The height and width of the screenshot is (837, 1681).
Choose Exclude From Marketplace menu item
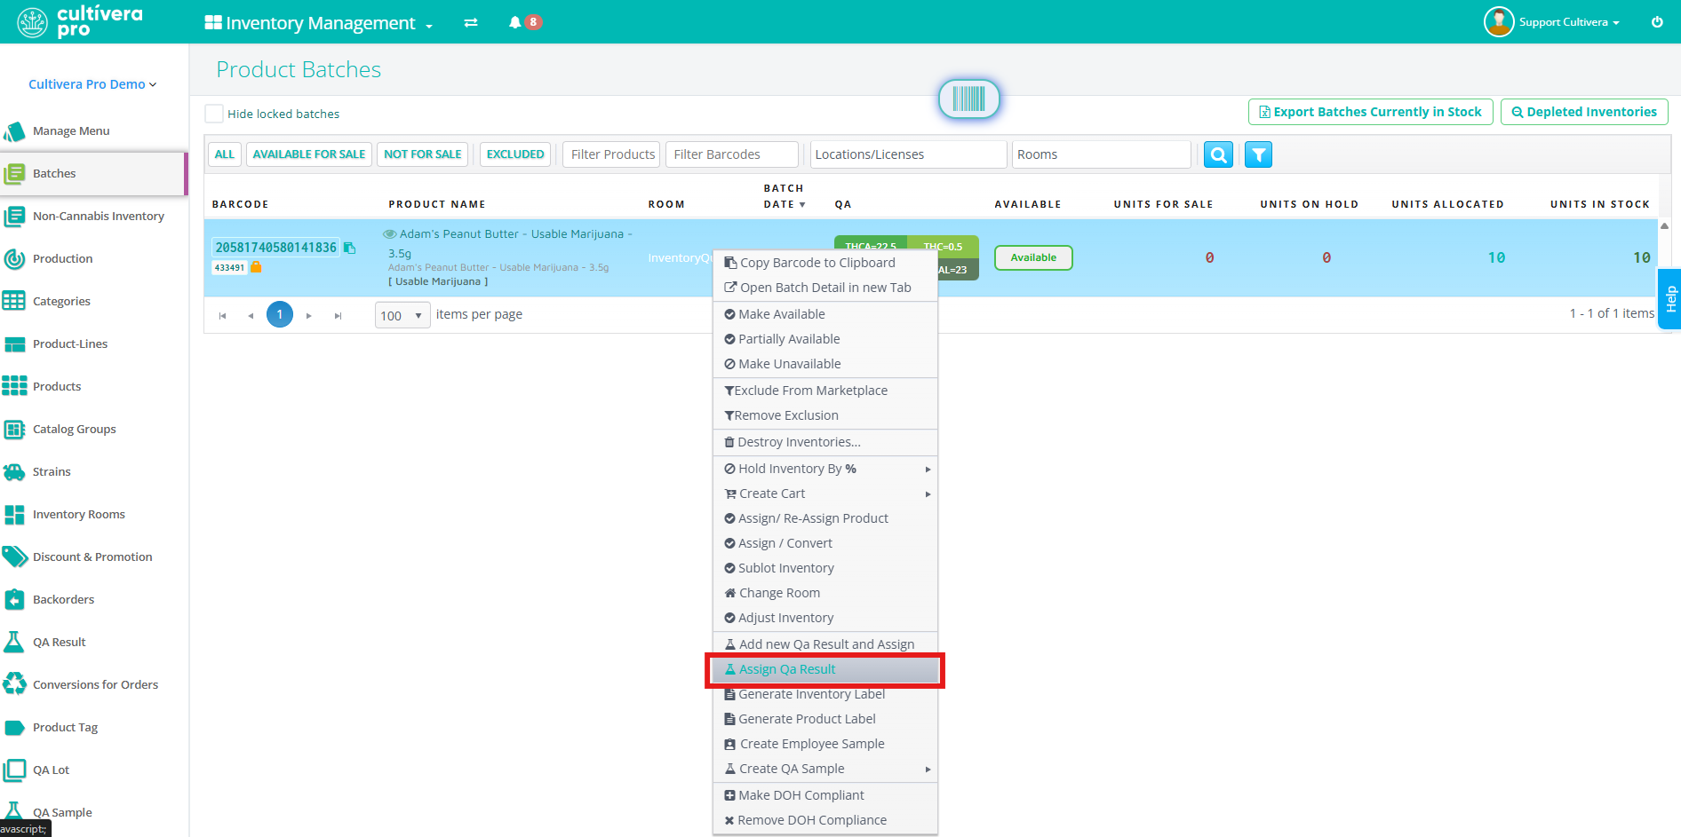[x=825, y=391]
